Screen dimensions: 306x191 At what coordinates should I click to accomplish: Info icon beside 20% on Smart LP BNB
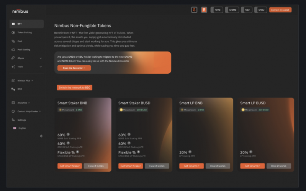tap(190, 152)
